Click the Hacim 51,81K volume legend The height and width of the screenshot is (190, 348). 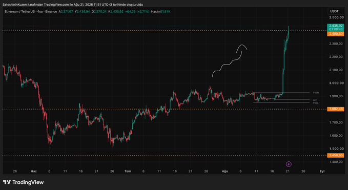[x=161, y=12]
